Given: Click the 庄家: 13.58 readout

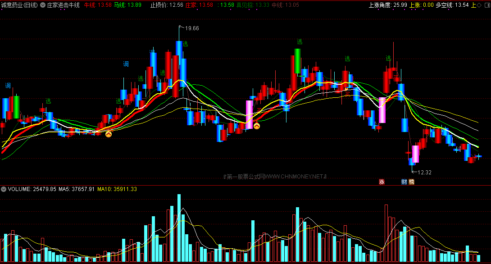Looking at the screenshot, I should 199,5.
